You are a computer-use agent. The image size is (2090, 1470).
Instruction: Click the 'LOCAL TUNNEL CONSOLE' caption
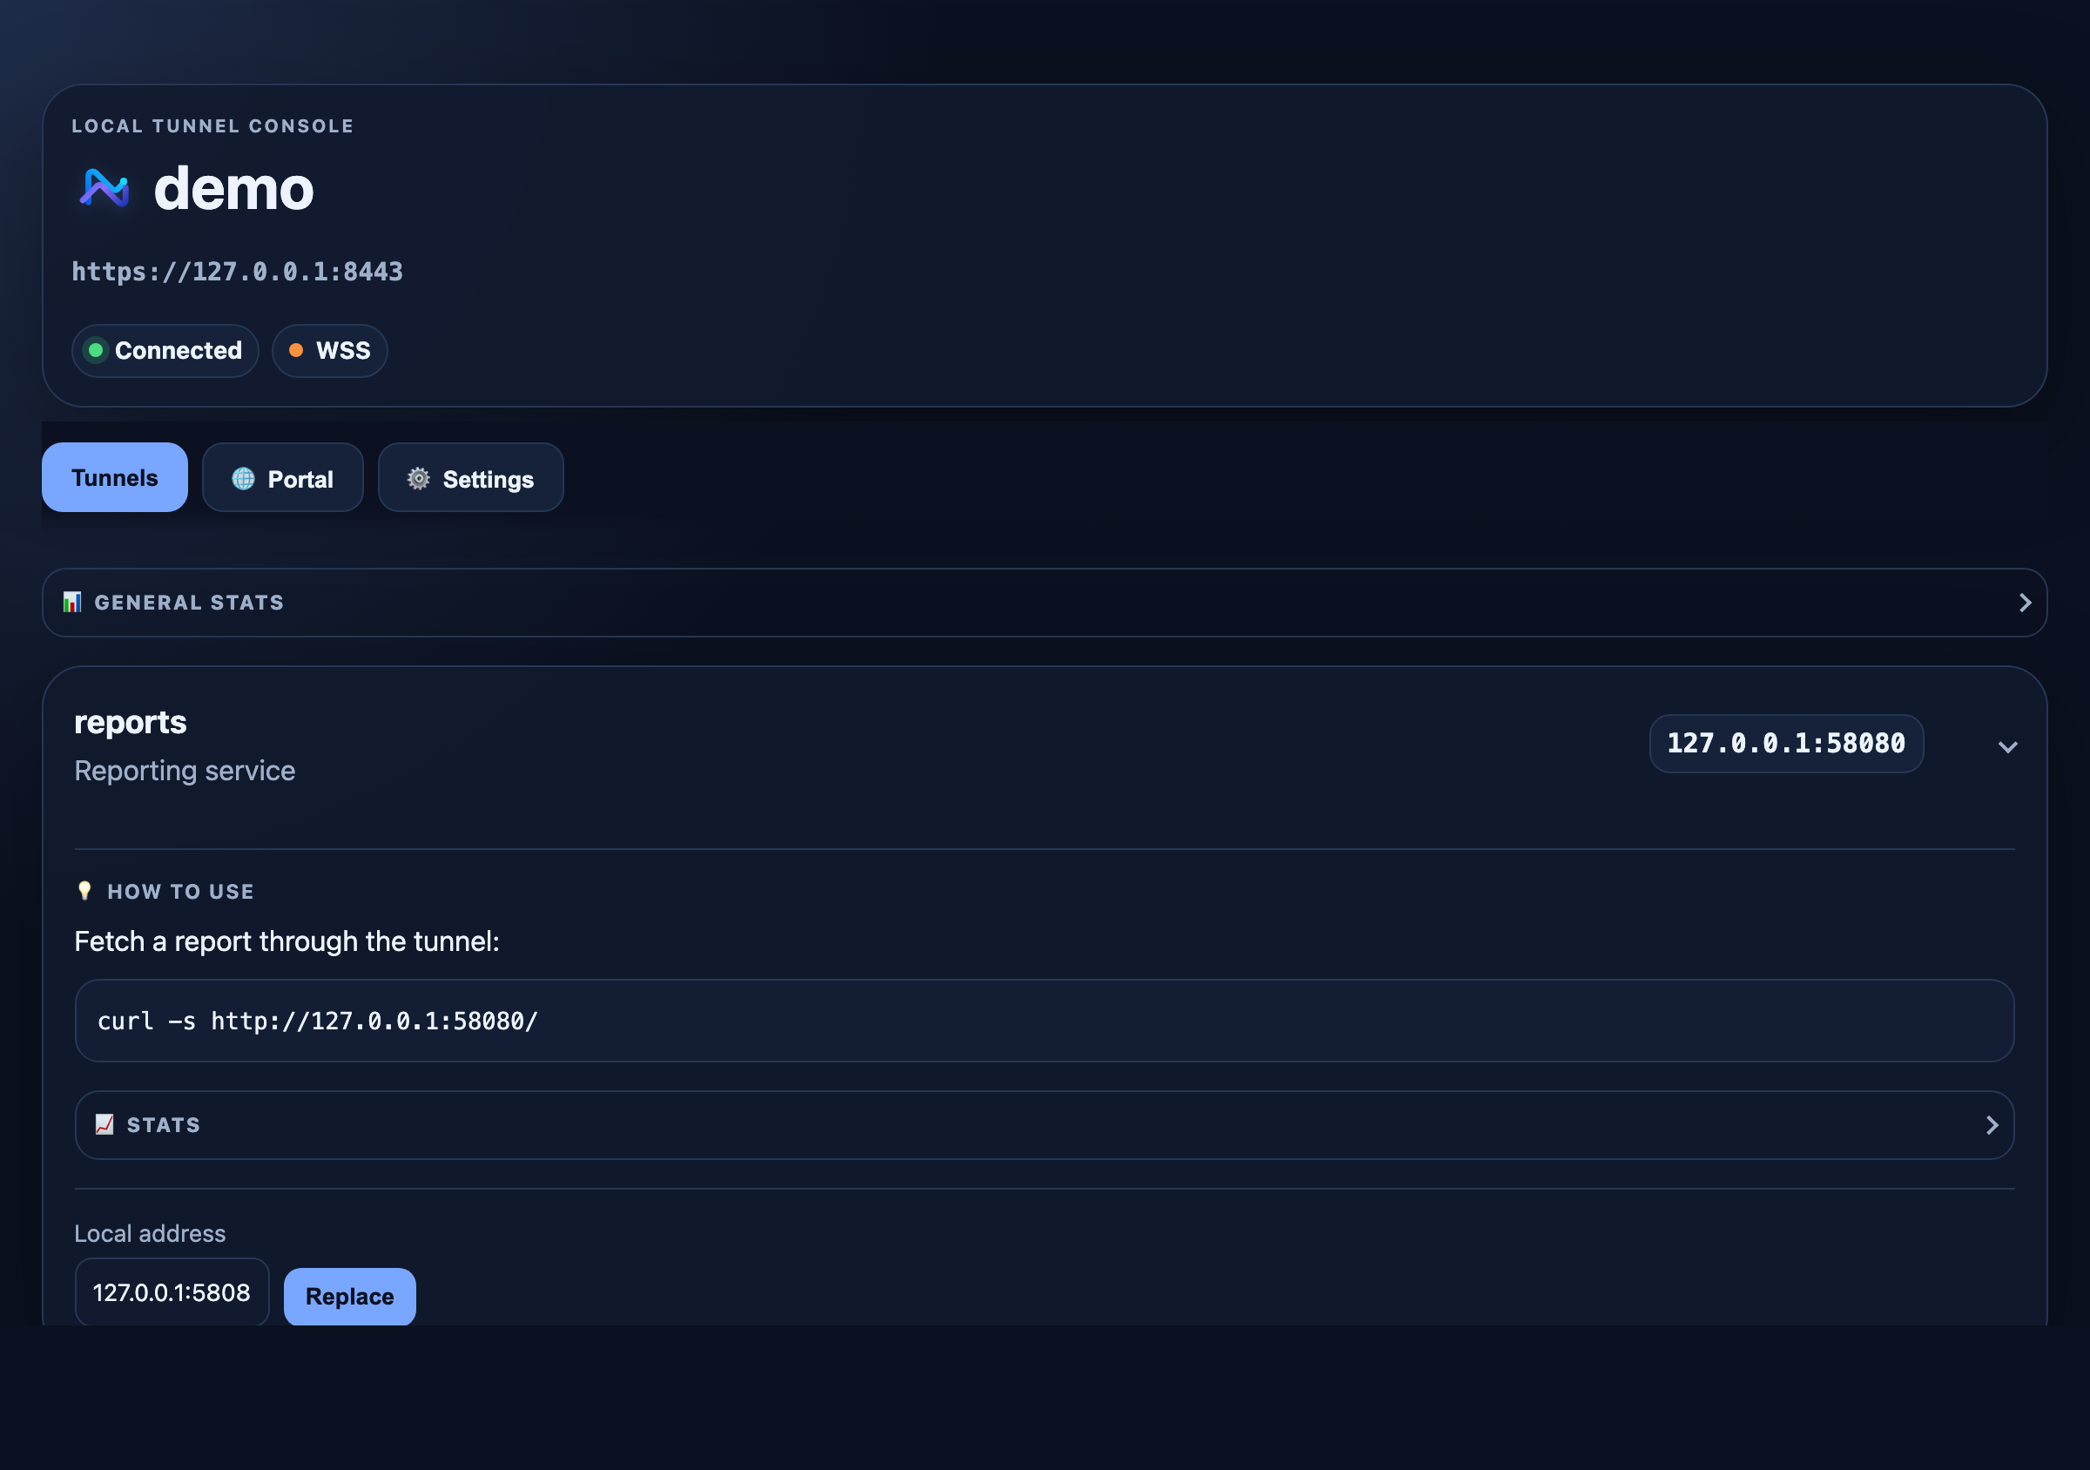(x=213, y=125)
